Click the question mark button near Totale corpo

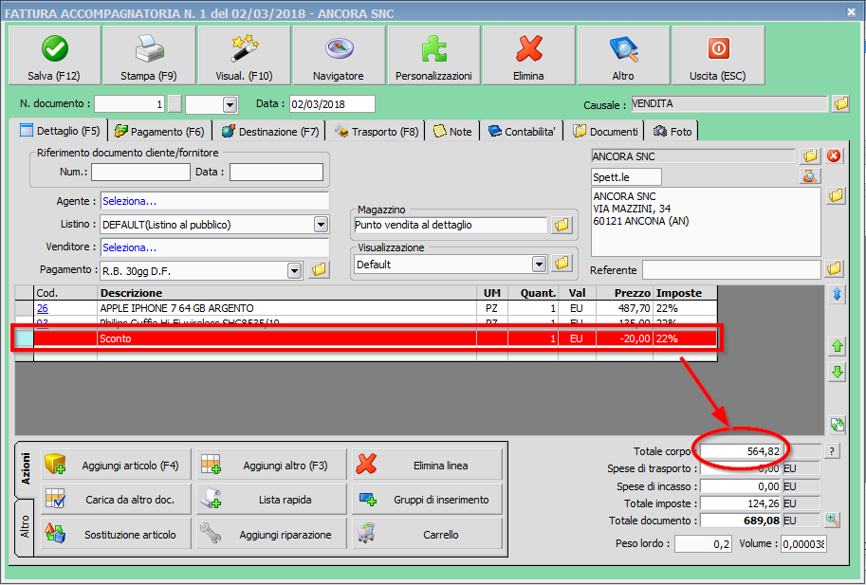832,451
